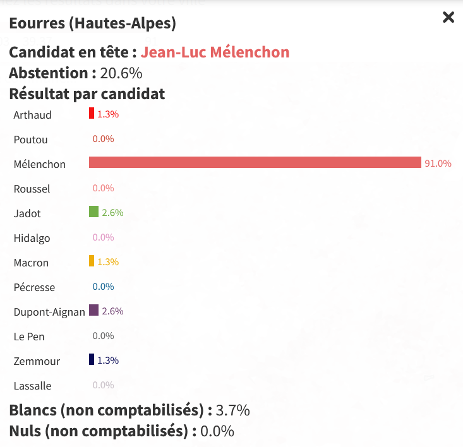The width and height of the screenshot is (463, 447).
Task: Select the Pécresse candidate label
Action: (34, 287)
